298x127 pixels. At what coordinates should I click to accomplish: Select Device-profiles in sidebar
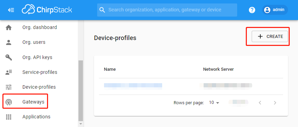click(39, 87)
